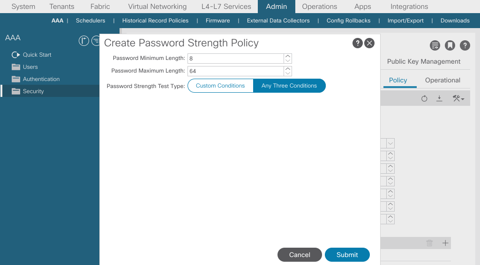
Task: Open the Quick Start item in the sidebar
Action: click(x=37, y=55)
